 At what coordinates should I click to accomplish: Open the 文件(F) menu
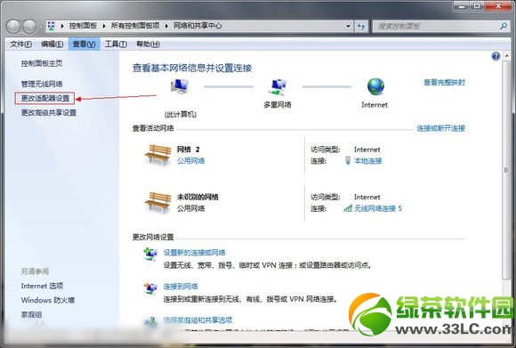pos(20,45)
